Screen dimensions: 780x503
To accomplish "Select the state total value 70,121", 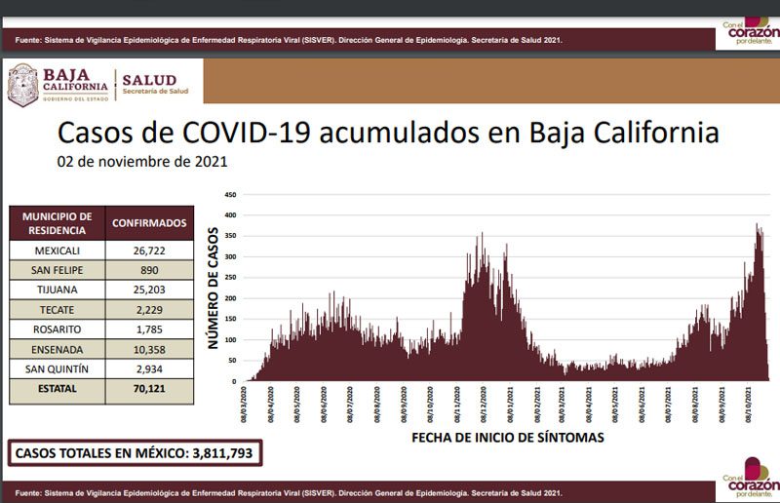I will 149,389.
